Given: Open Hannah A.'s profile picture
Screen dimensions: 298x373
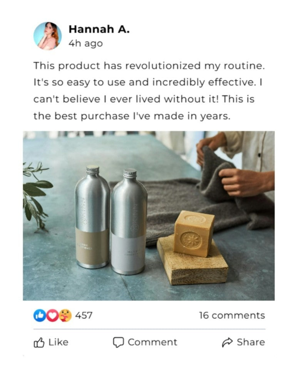Looking at the screenshot, I should [47, 36].
